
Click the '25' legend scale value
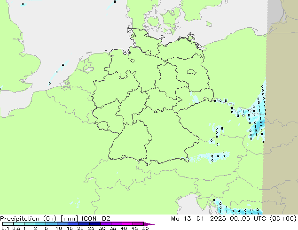91,228
